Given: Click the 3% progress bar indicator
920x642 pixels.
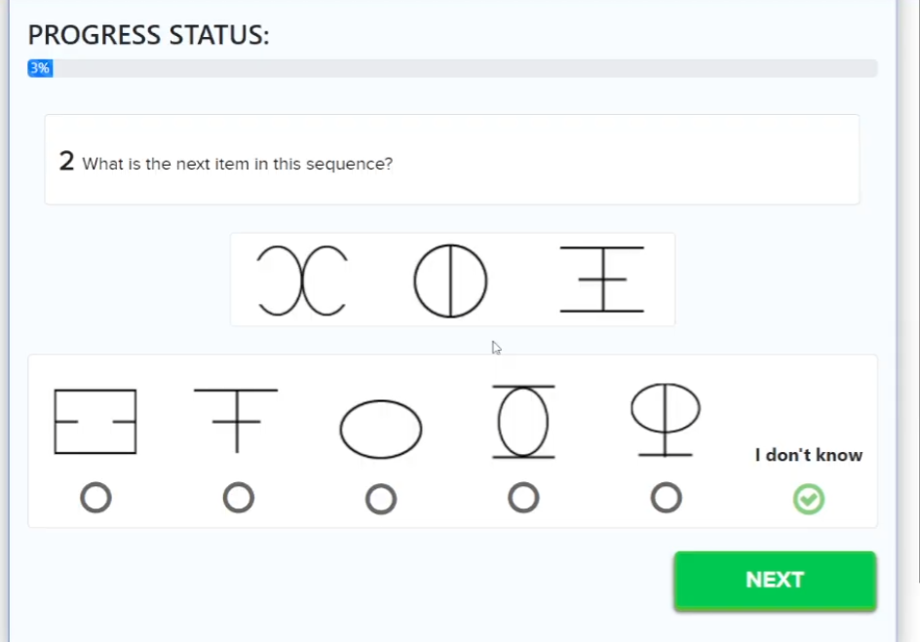Looking at the screenshot, I should pos(40,68).
